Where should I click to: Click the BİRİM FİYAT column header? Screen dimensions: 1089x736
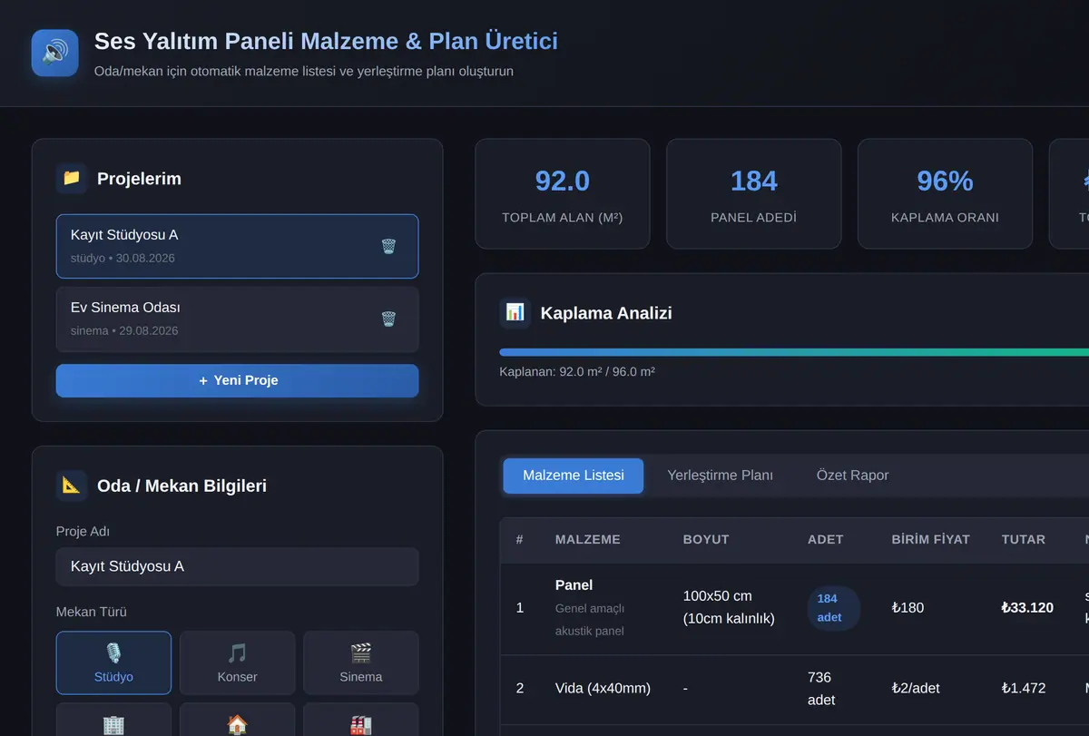(x=931, y=539)
